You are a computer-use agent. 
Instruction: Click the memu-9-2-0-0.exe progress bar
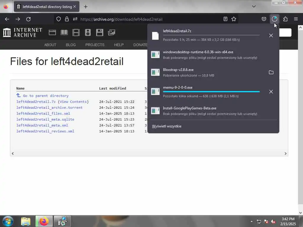pyautogui.click(x=211, y=92)
